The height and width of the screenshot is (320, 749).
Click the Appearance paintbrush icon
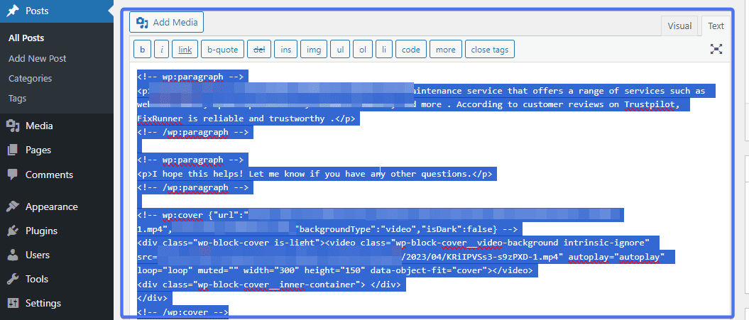click(x=12, y=206)
